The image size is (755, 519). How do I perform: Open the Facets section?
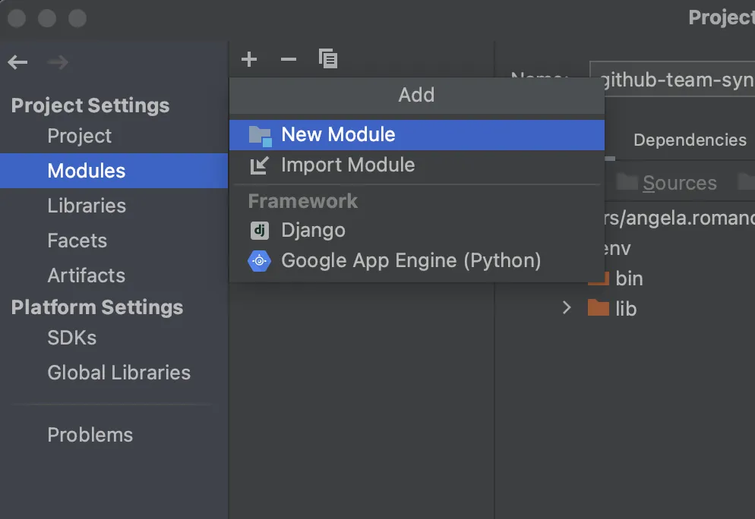click(x=77, y=241)
